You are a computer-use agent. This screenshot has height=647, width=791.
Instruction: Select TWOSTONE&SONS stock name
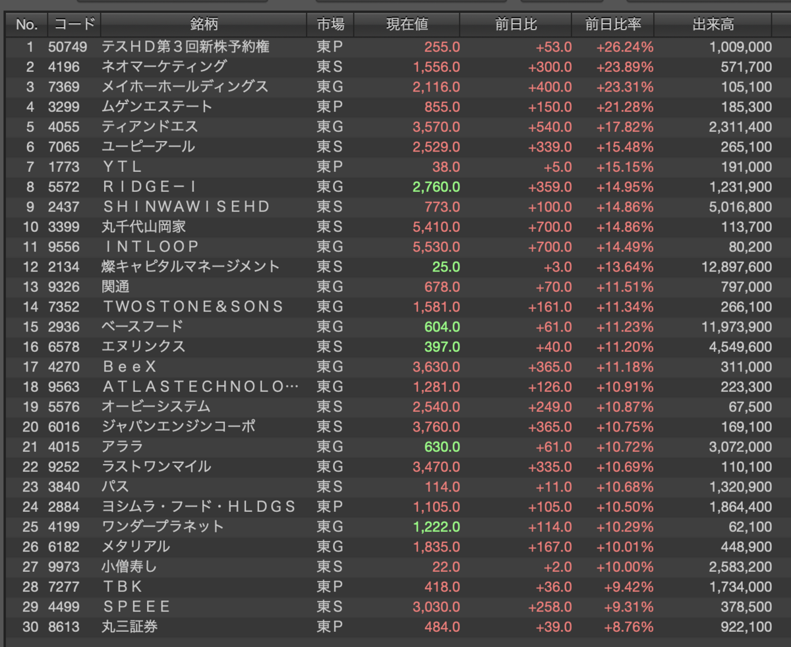click(x=194, y=306)
